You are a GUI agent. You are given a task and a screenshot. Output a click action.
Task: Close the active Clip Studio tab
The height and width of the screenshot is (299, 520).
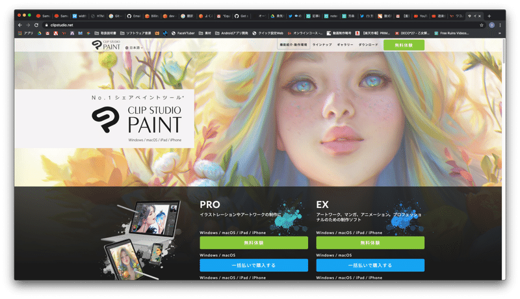(x=480, y=16)
